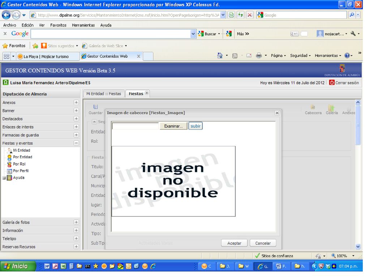This screenshot has width=370, height=277.
Task: Open Excel from the quick launch bar
Action: [63, 267]
